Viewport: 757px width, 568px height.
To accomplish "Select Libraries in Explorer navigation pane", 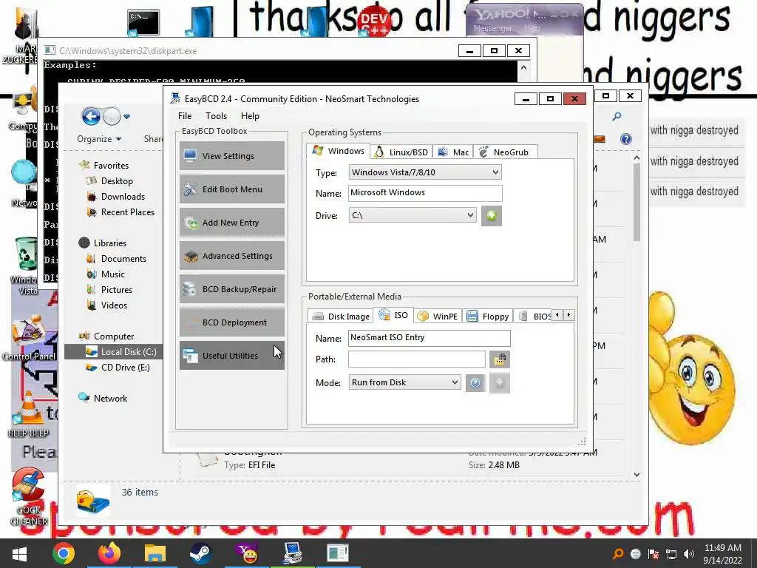I will coord(109,243).
